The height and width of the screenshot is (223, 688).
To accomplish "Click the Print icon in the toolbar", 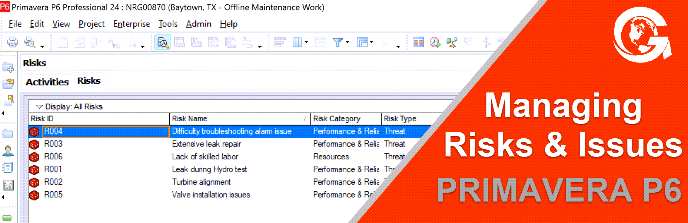I will tap(13, 42).
